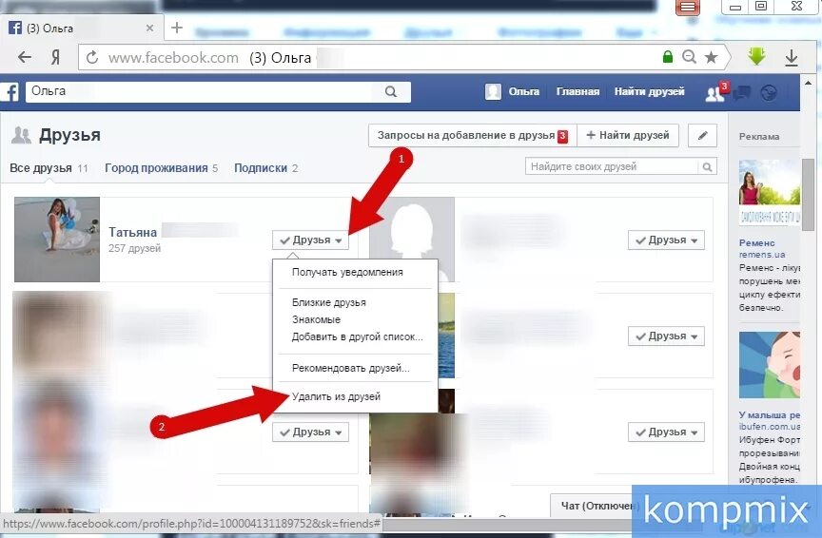The image size is (822, 538).
Task: Open the 'У малыша ре' ad title link
Action: coord(770,414)
